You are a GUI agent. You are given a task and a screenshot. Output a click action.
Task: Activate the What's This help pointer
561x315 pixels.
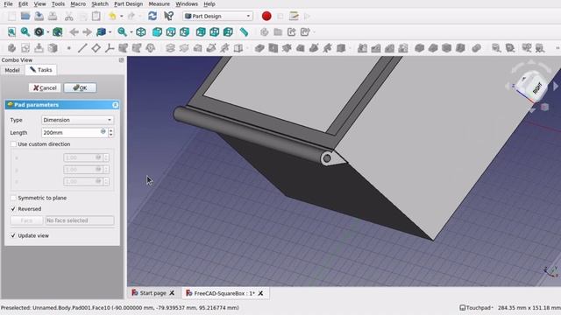[168, 16]
